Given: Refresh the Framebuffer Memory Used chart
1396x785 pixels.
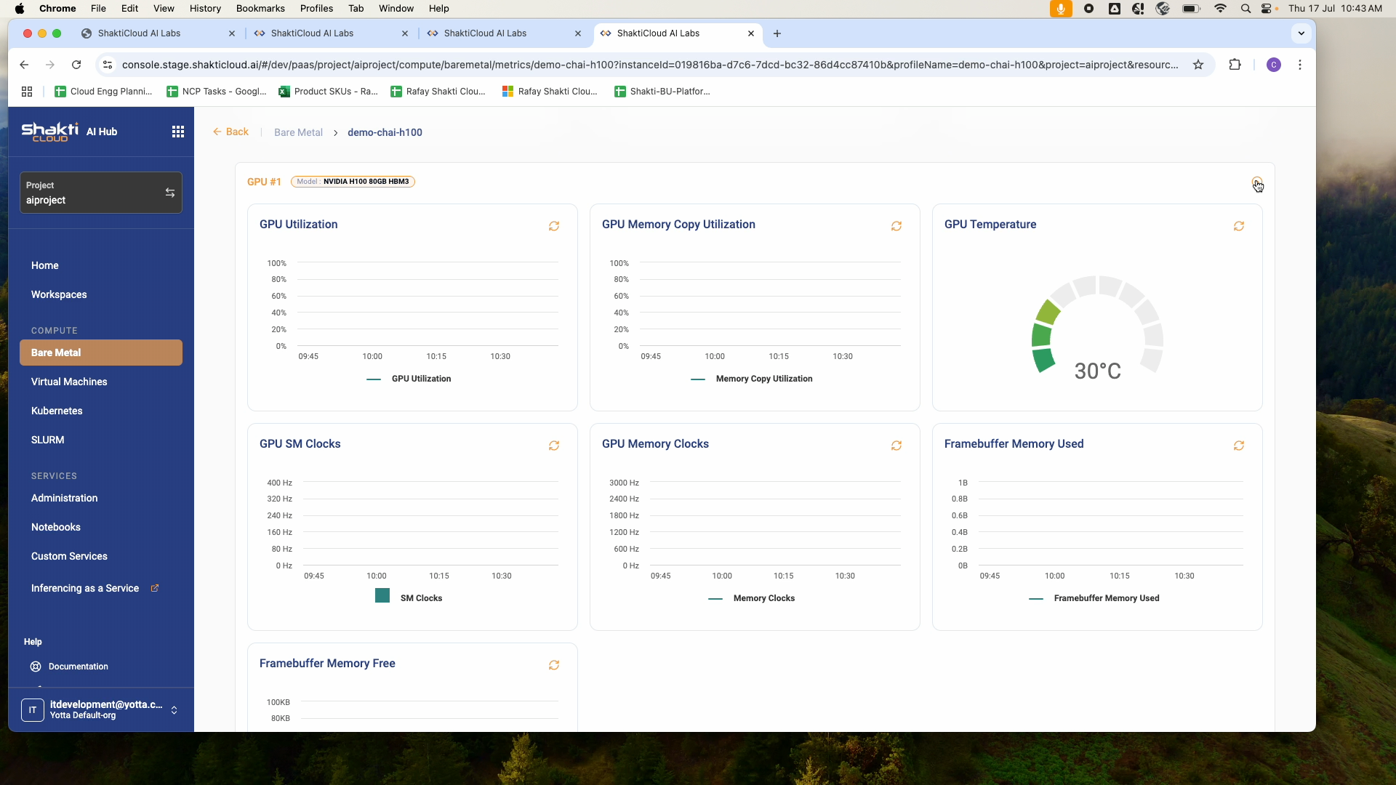Looking at the screenshot, I should point(1239,446).
